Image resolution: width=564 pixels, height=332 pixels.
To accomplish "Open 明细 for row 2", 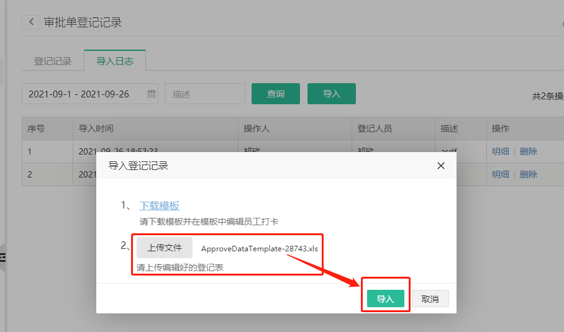I will pyautogui.click(x=501, y=174).
